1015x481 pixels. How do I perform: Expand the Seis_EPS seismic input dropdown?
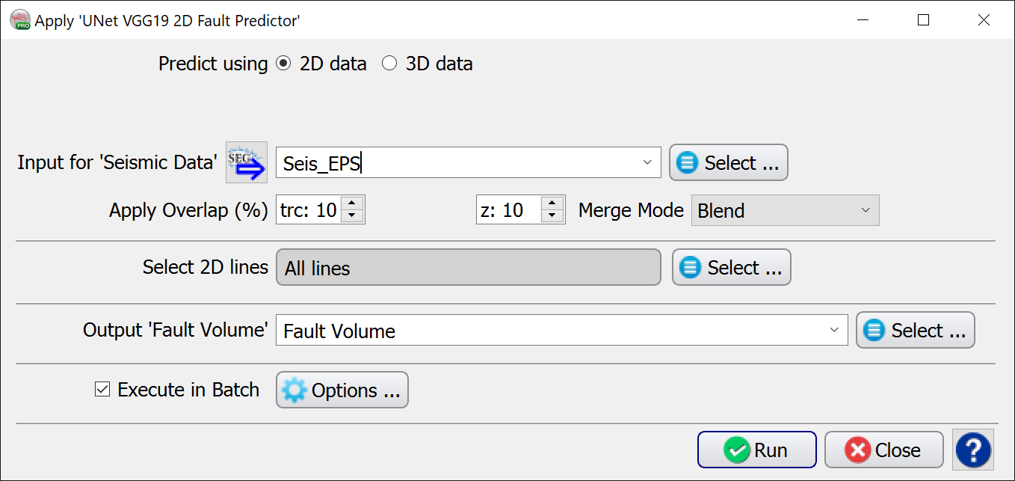coord(647,162)
